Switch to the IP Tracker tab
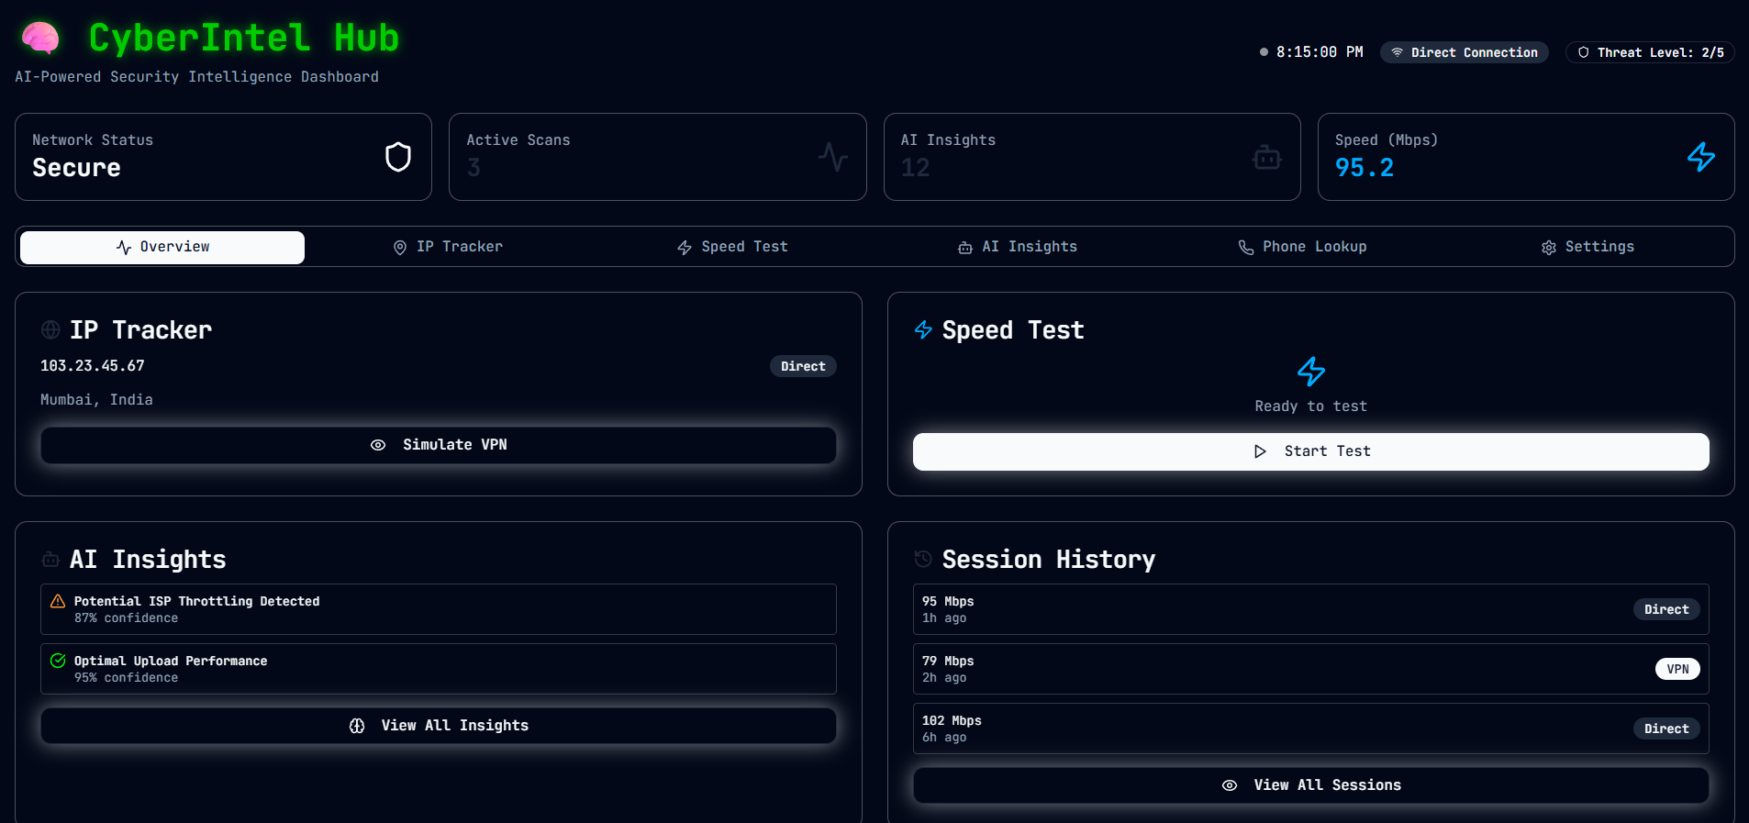Viewport: 1749px width, 823px height. coord(448,247)
